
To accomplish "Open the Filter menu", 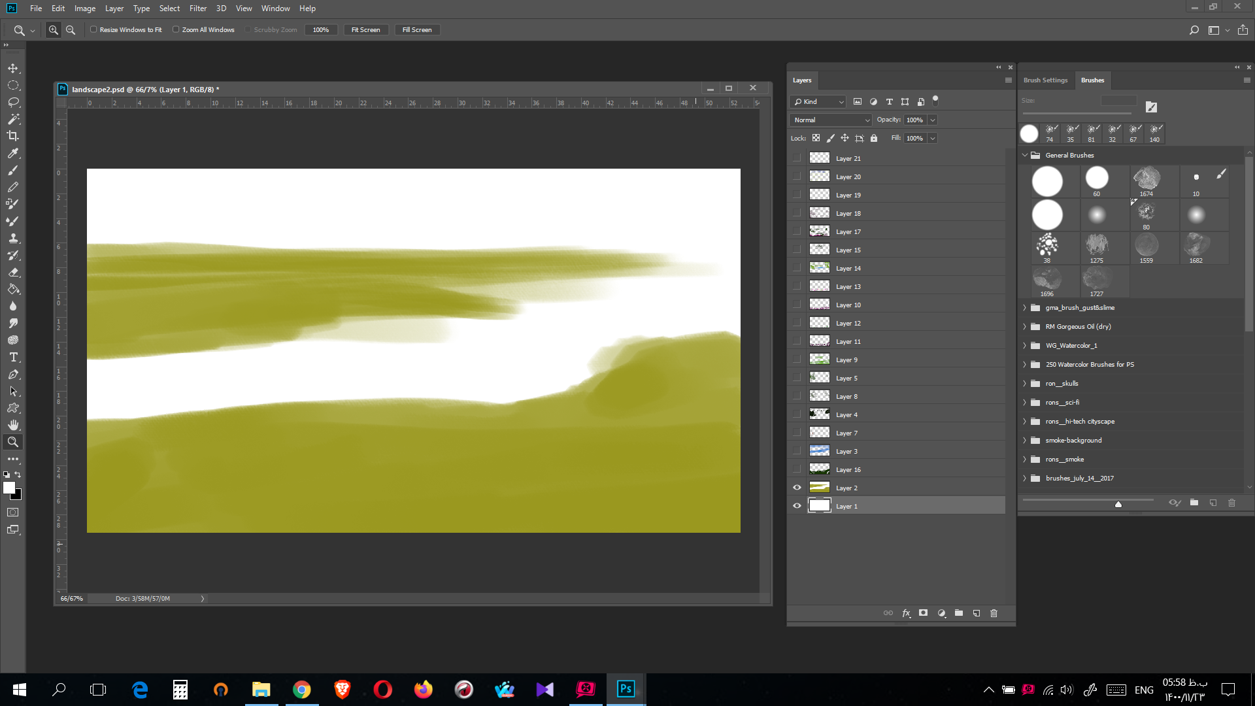I will [198, 8].
